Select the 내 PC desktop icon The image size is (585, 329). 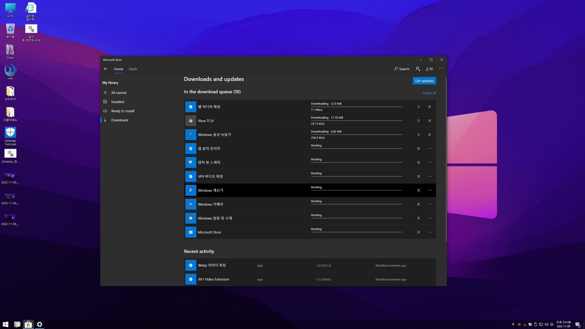coord(10,10)
